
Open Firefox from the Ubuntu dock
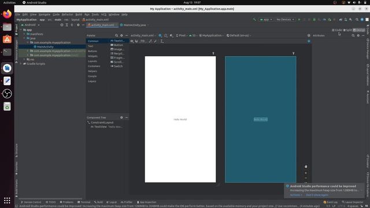7,14
